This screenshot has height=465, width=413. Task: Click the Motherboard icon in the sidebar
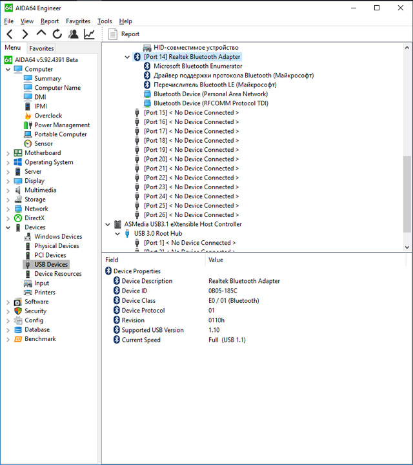click(x=18, y=152)
